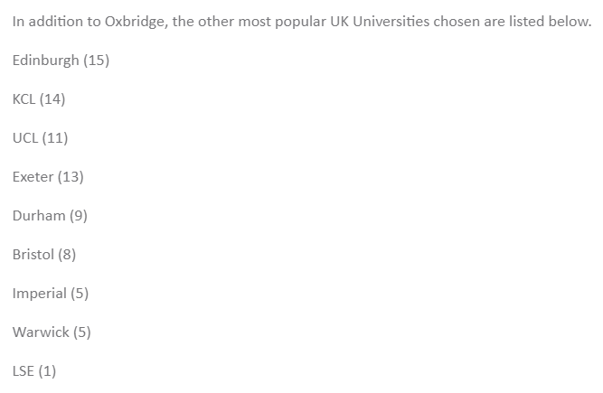Click the number (15) beside Edinburgh
Screen dimensions: 603x393
(x=96, y=61)
